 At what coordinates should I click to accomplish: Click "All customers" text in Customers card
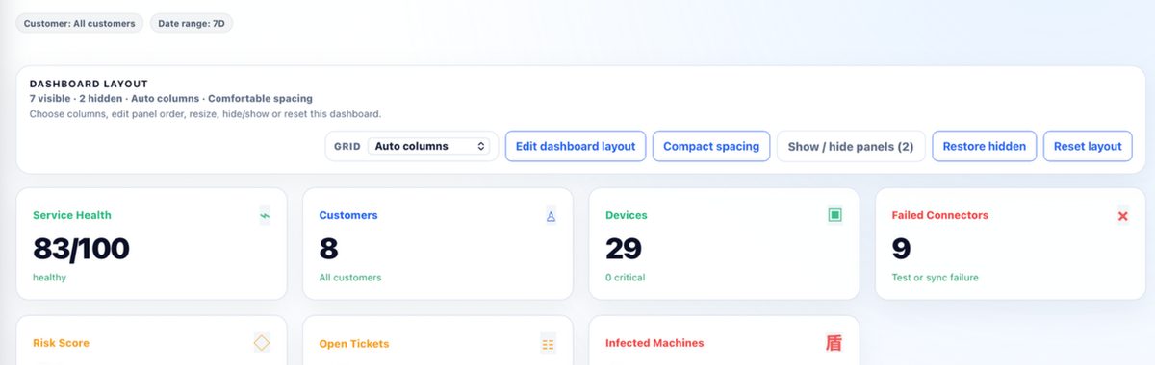(350, 278)
